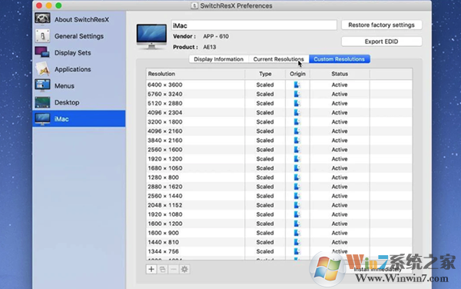Select the 1280 × 800 resolution row

coord(280,178)
